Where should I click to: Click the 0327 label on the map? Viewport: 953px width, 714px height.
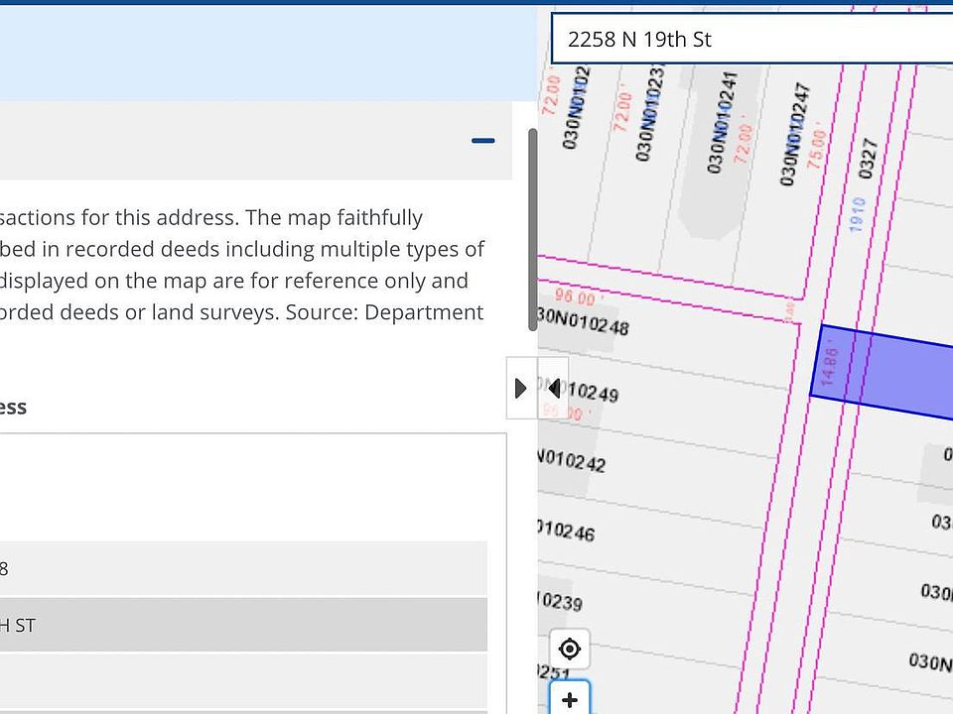click(868, 159)
